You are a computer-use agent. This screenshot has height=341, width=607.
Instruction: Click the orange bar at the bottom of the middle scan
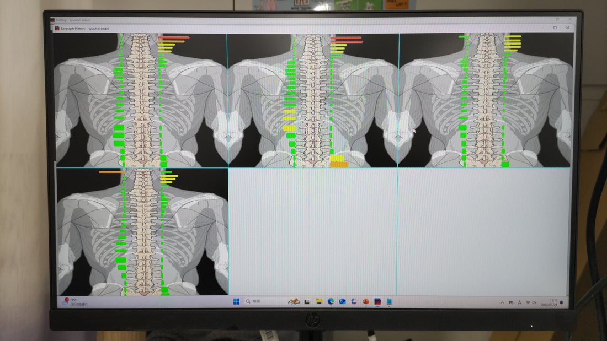[x=338, y=164]
